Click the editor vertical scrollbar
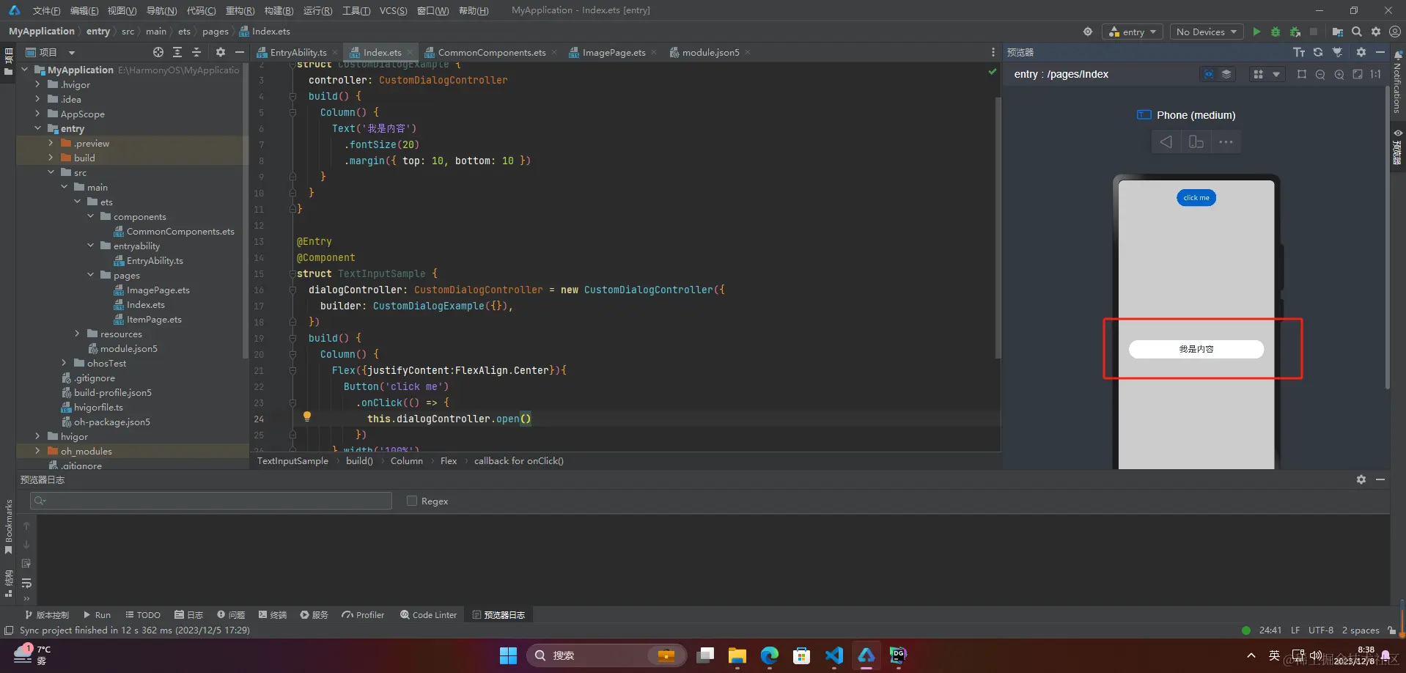Viewport: 1406px width, 673px height. click(998, 227)
